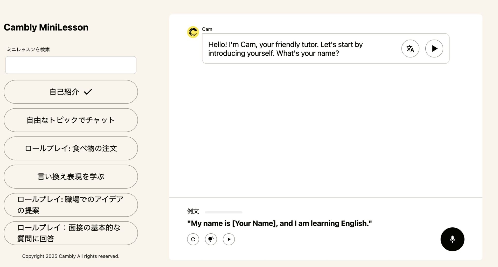Viewport: 498px width, 267px height.
Task: Click the 例文 label
Action: 193,211
